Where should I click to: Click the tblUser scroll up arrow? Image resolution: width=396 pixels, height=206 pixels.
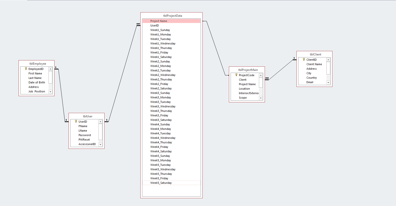(100, 122)
